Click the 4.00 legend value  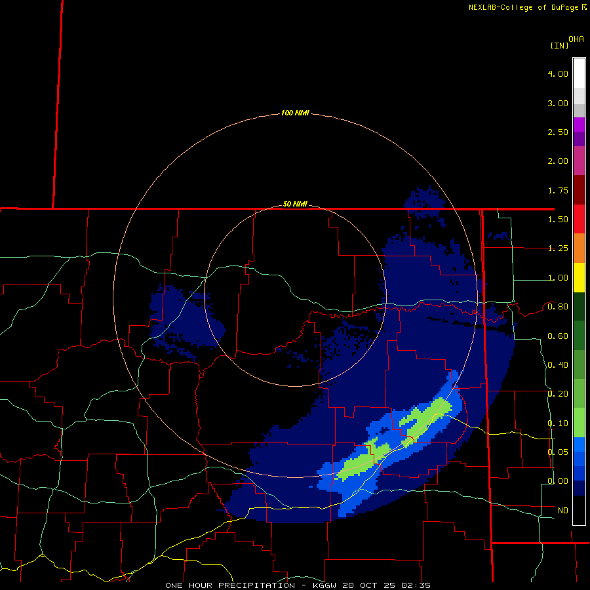[558, 73]
